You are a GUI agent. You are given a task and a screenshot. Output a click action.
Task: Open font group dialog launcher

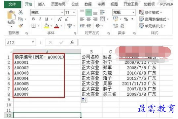tap(75, 33)
